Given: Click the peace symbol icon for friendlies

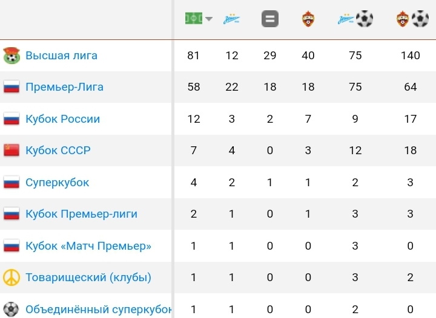Looking at the screenshot, I should 12,277.
